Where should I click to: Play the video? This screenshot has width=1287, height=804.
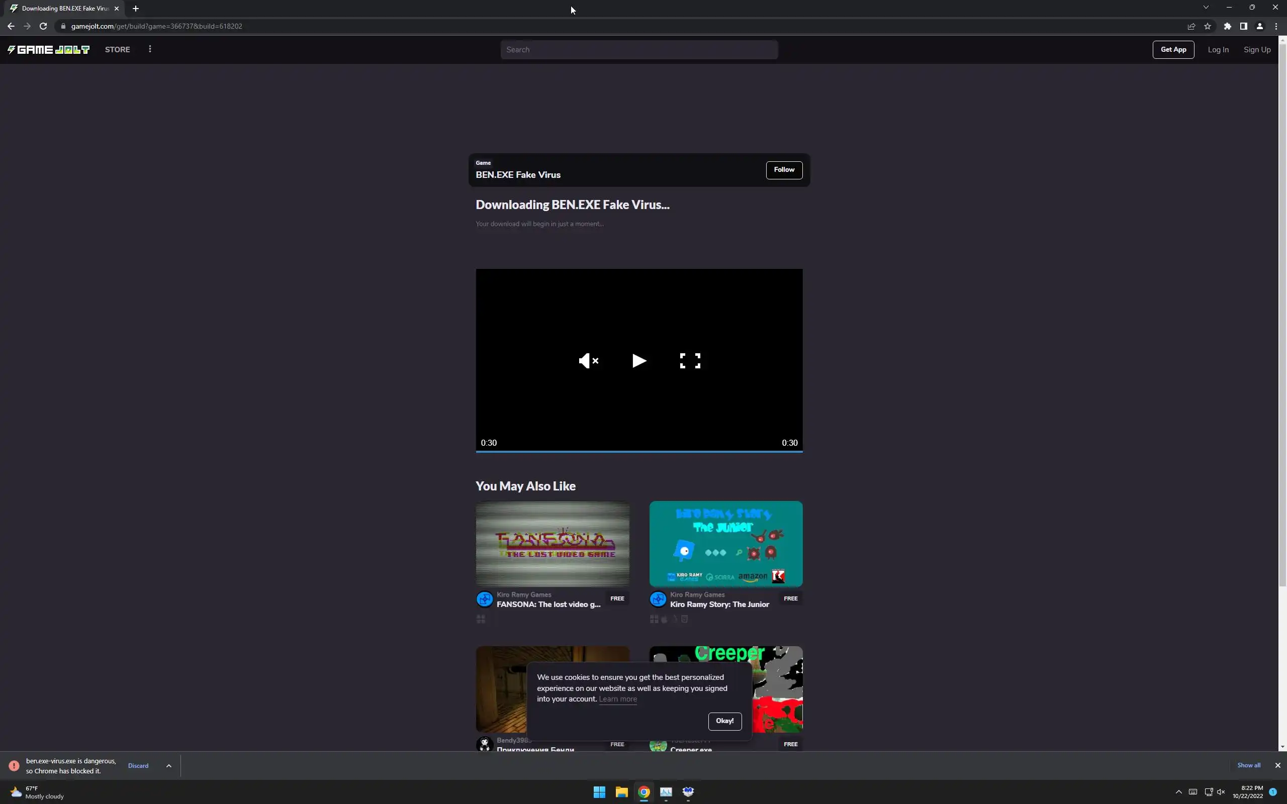[x=638, y=361]
